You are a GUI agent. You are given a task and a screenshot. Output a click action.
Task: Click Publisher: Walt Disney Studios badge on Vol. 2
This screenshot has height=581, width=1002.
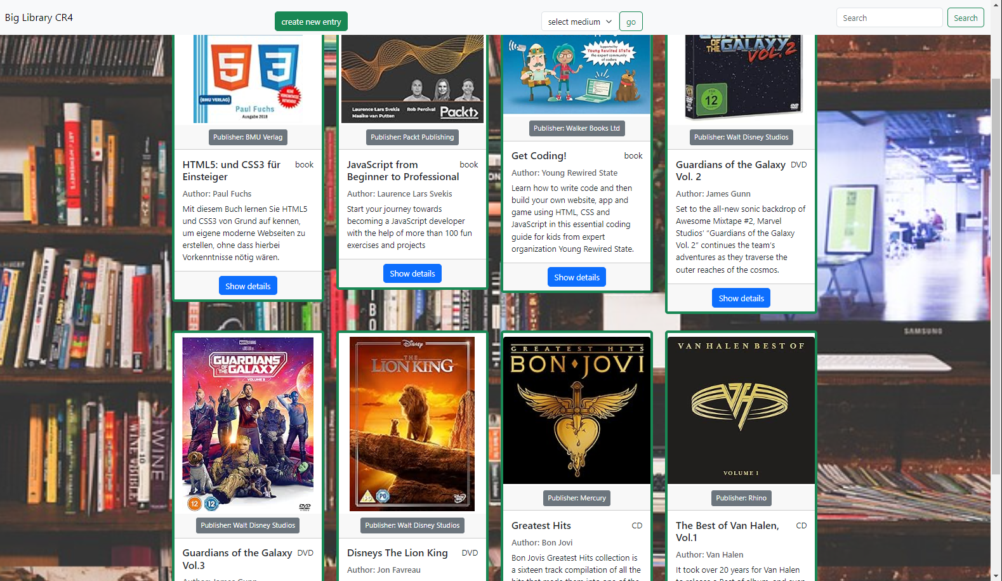(x=741, y=137)
